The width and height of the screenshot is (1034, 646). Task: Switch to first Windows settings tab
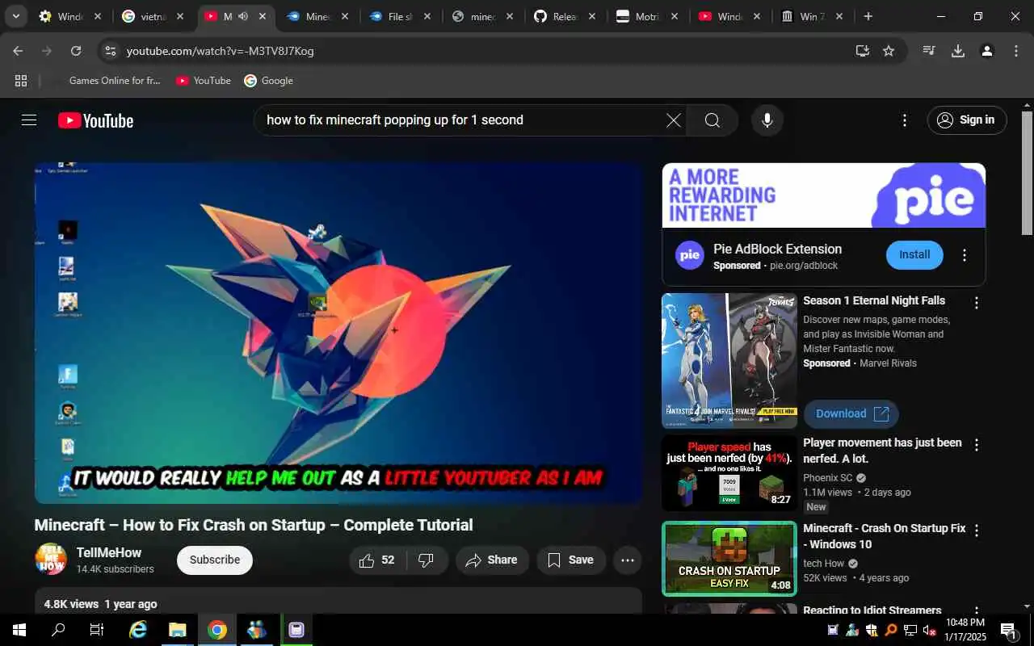click(69, 16)
